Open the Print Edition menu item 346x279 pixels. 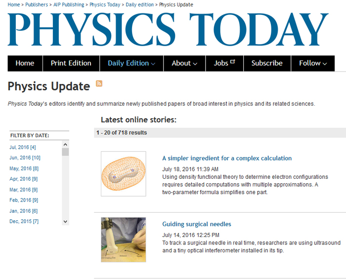click(71, 63)
